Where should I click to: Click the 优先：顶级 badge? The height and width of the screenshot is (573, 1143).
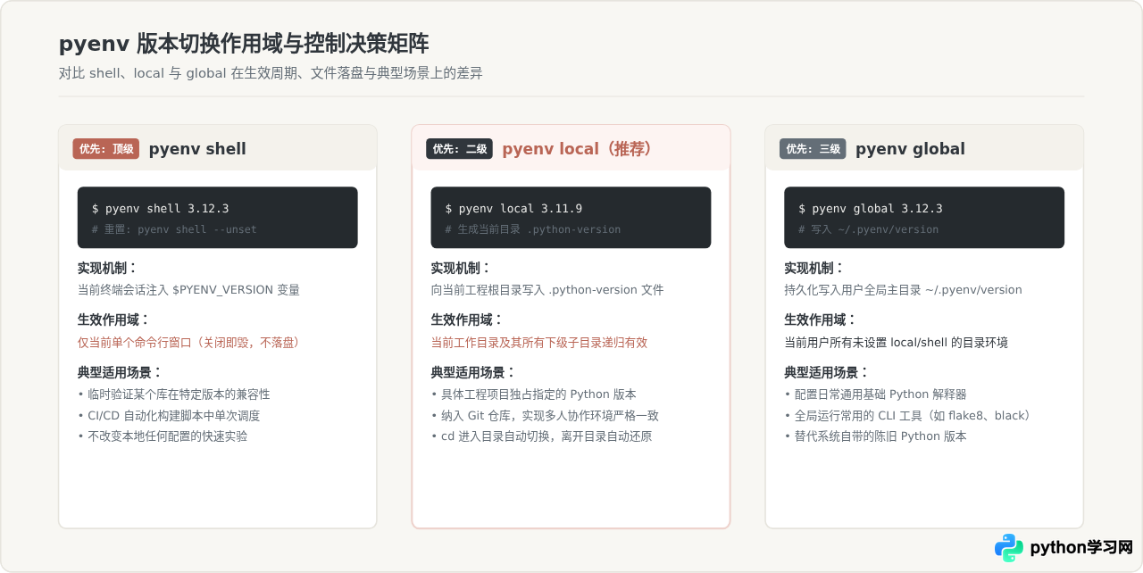(x=106, y=149)
